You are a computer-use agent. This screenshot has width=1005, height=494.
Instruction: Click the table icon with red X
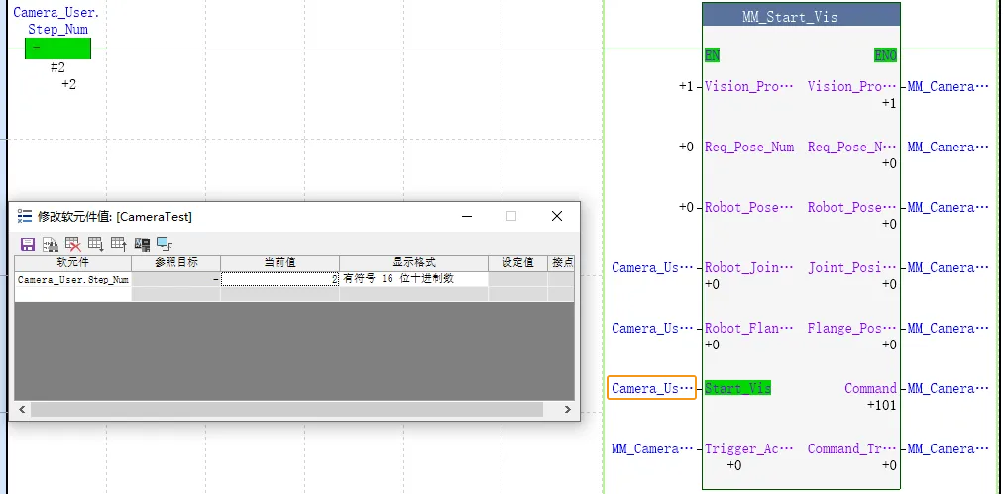coord(73,245)
